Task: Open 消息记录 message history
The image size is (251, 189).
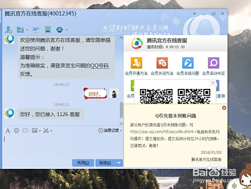Action: (x=108, y=130)
